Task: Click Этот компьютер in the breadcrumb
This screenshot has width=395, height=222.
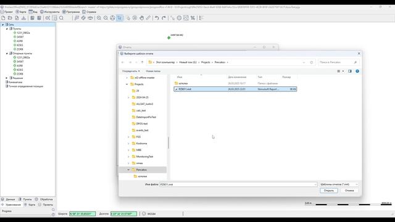Action: click(x=165, y=62)
